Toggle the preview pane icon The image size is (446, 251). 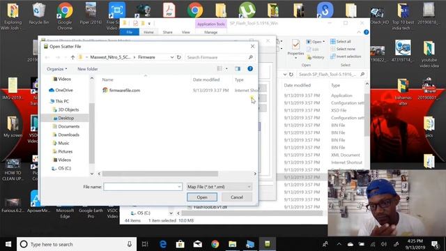(x=238, y=68)
